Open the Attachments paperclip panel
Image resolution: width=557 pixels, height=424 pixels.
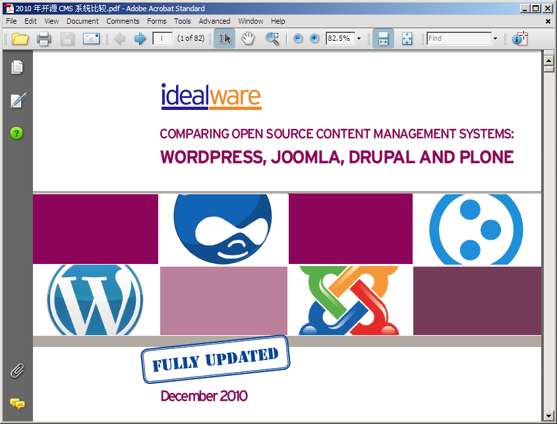click(x=17, y=371)
